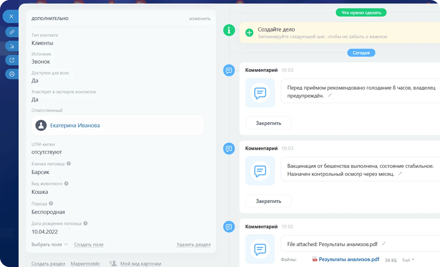Image resolution: width=440 pixels, height=267 pixels.
Task: Click the large comment avatar in the голодание comment
Action: [x=260, y=93]
